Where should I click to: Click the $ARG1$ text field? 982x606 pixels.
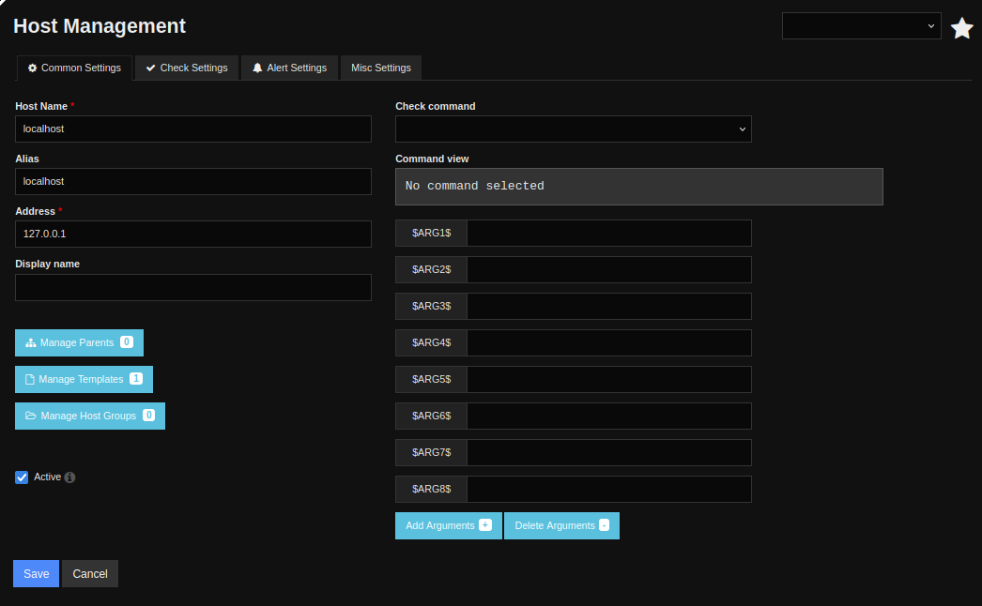pyautogui.click(x=608, y=234)
